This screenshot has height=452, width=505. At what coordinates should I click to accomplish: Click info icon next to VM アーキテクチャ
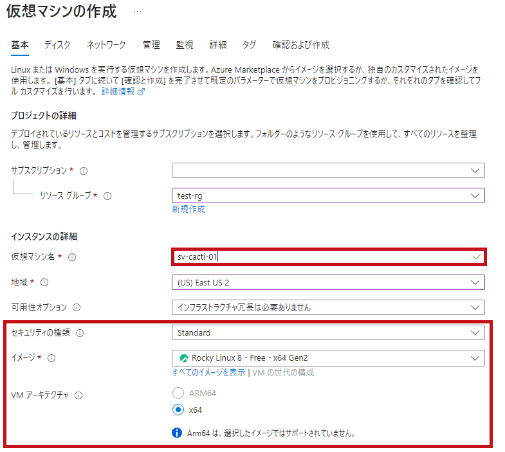tap(78, 395)
